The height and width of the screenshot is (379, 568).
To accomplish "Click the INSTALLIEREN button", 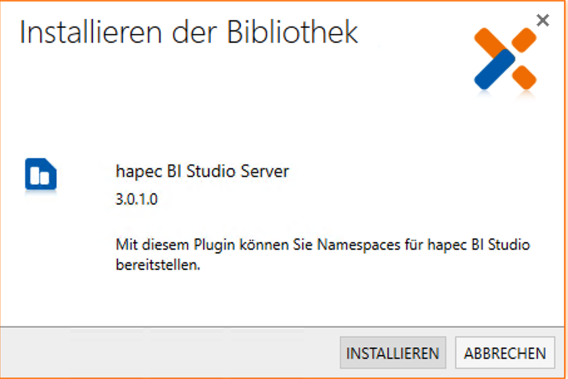I will click(392, 353).
